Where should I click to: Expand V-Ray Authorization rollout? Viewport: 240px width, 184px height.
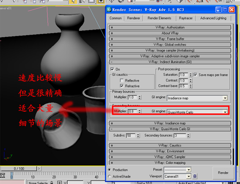click(170, 27)
